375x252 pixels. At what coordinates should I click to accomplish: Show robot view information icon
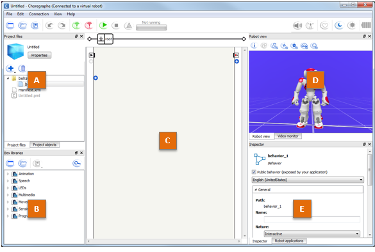point(254,45)
